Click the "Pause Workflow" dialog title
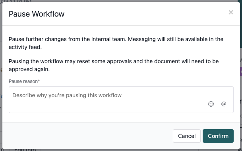The width and height of the screenshot is (242, 151). [x=37, y=14]
